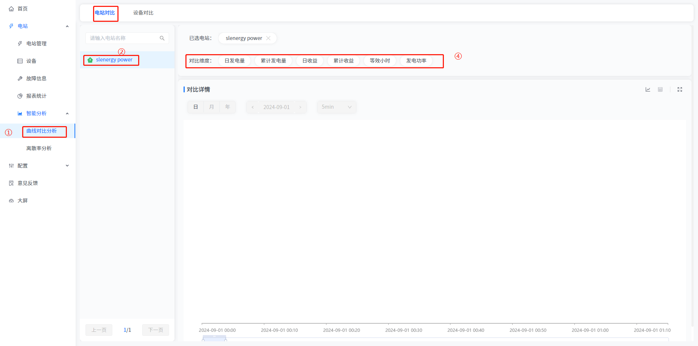This screenshot has height=346, width=698.
Task: Toggle the 日发电量 comparison dimension
Action: click(x=234, y=61)
